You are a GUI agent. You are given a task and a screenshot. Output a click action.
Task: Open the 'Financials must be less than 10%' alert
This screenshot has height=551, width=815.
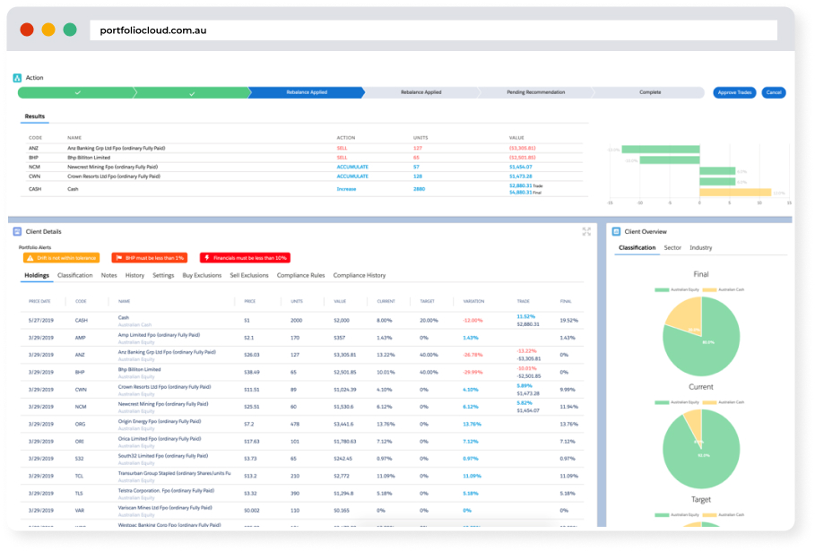(245, 258)
